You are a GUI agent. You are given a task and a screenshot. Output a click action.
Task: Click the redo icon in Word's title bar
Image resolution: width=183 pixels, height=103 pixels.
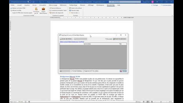tap(40, 2)
